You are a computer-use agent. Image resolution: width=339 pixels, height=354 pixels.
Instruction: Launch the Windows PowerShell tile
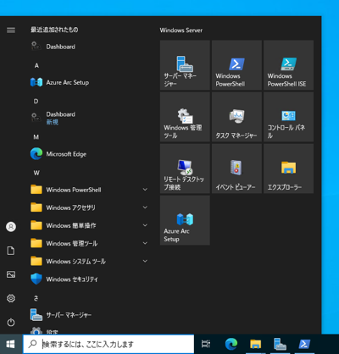tap(236, 65)
